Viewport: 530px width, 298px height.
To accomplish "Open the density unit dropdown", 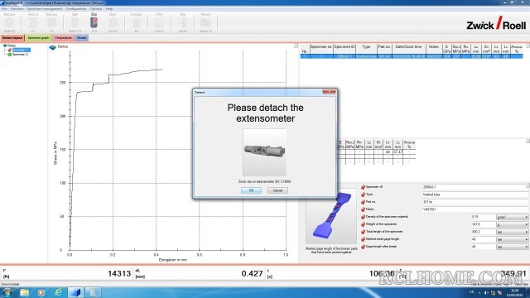I will pyautogui.click(x=512, y=217).
